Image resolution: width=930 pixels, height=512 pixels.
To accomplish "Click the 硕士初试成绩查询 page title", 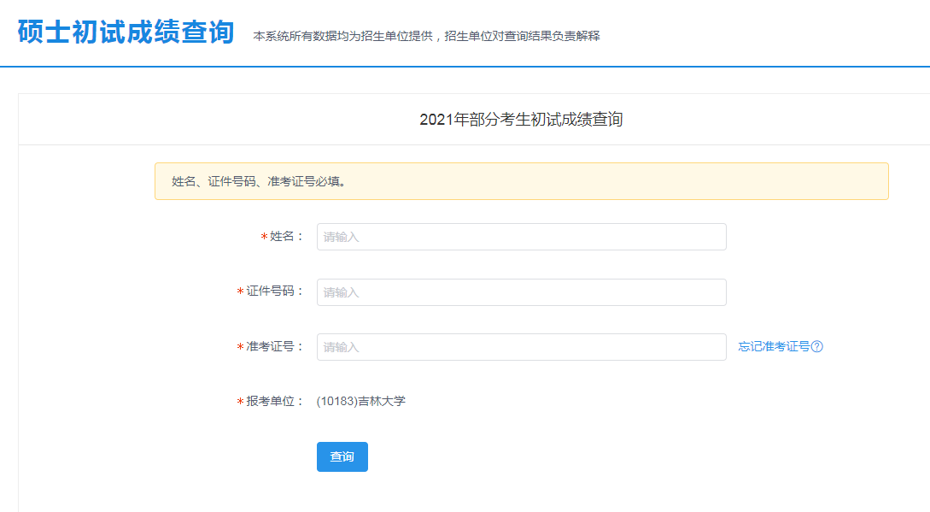I will click(126, 32).
